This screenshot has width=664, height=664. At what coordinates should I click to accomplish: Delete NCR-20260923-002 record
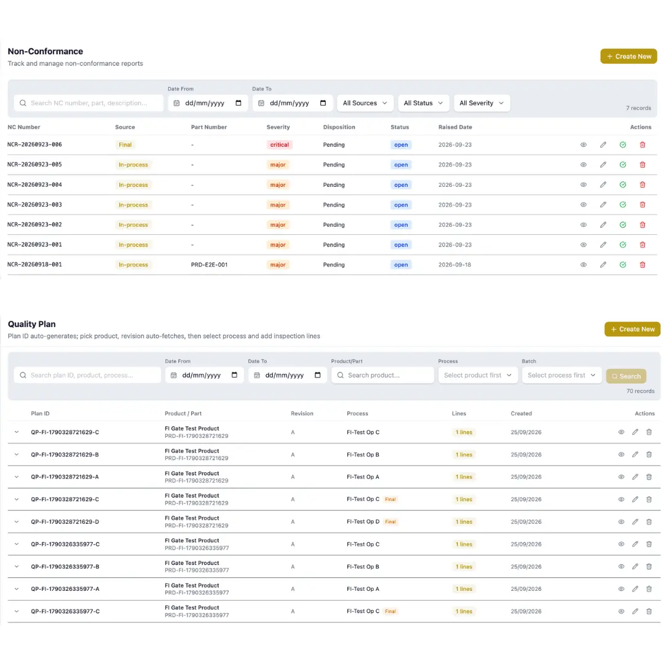642,225
